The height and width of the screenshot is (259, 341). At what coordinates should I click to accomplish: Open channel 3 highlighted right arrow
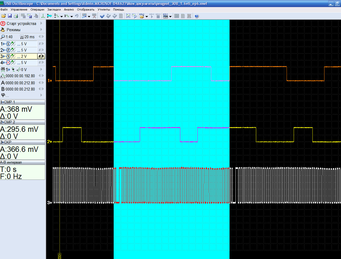click(43, 56)
